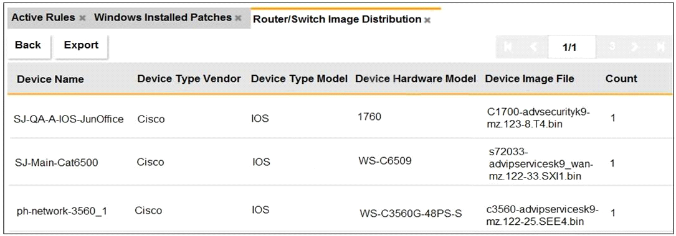Select Router/Switch Image Distribution tab
Screen dimensions: 676x236
click(x=336, y=19)
